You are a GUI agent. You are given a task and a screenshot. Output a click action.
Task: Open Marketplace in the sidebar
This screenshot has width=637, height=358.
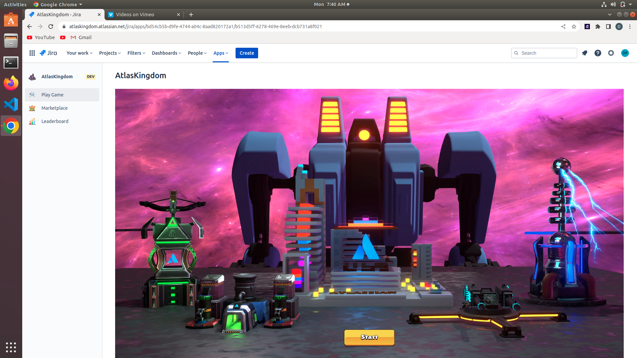[54, 108]
